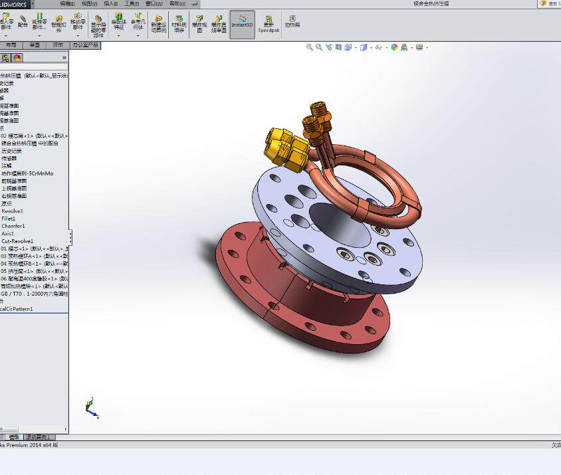This screenshot has height=475, width=561.
Task: Toggle the Instant3D button
Action: coord(242,25)
